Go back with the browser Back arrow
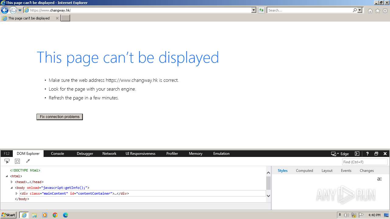 point(5,10)
